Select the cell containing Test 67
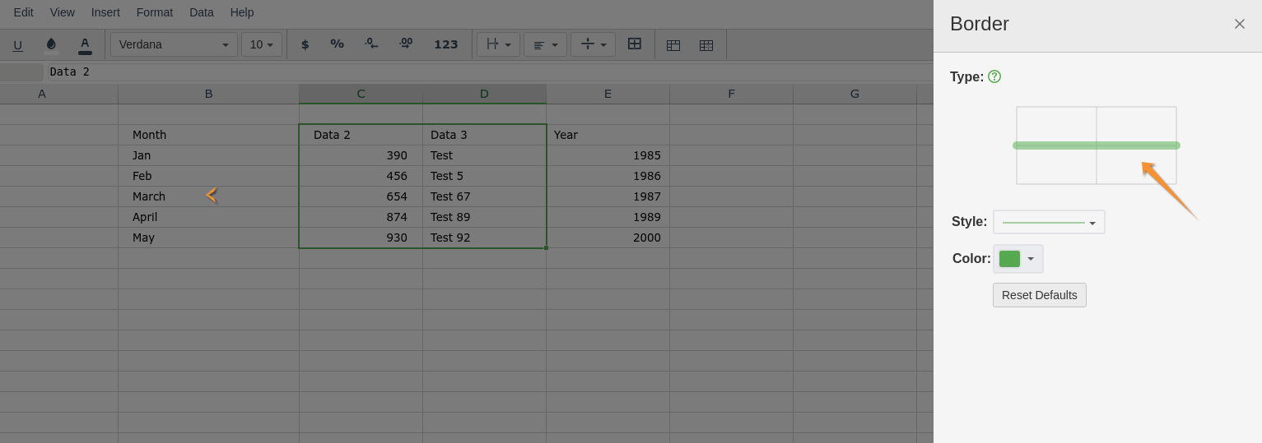 (483, 196)
